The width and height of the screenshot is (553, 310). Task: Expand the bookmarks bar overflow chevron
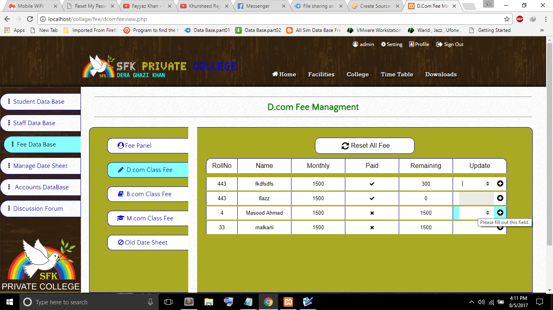click(x=542, y=30)
